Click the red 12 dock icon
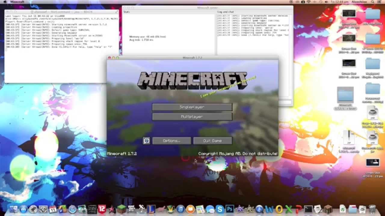Image resolution: width=385 pixels, height=216 pixels. click(x=102, y=209)
